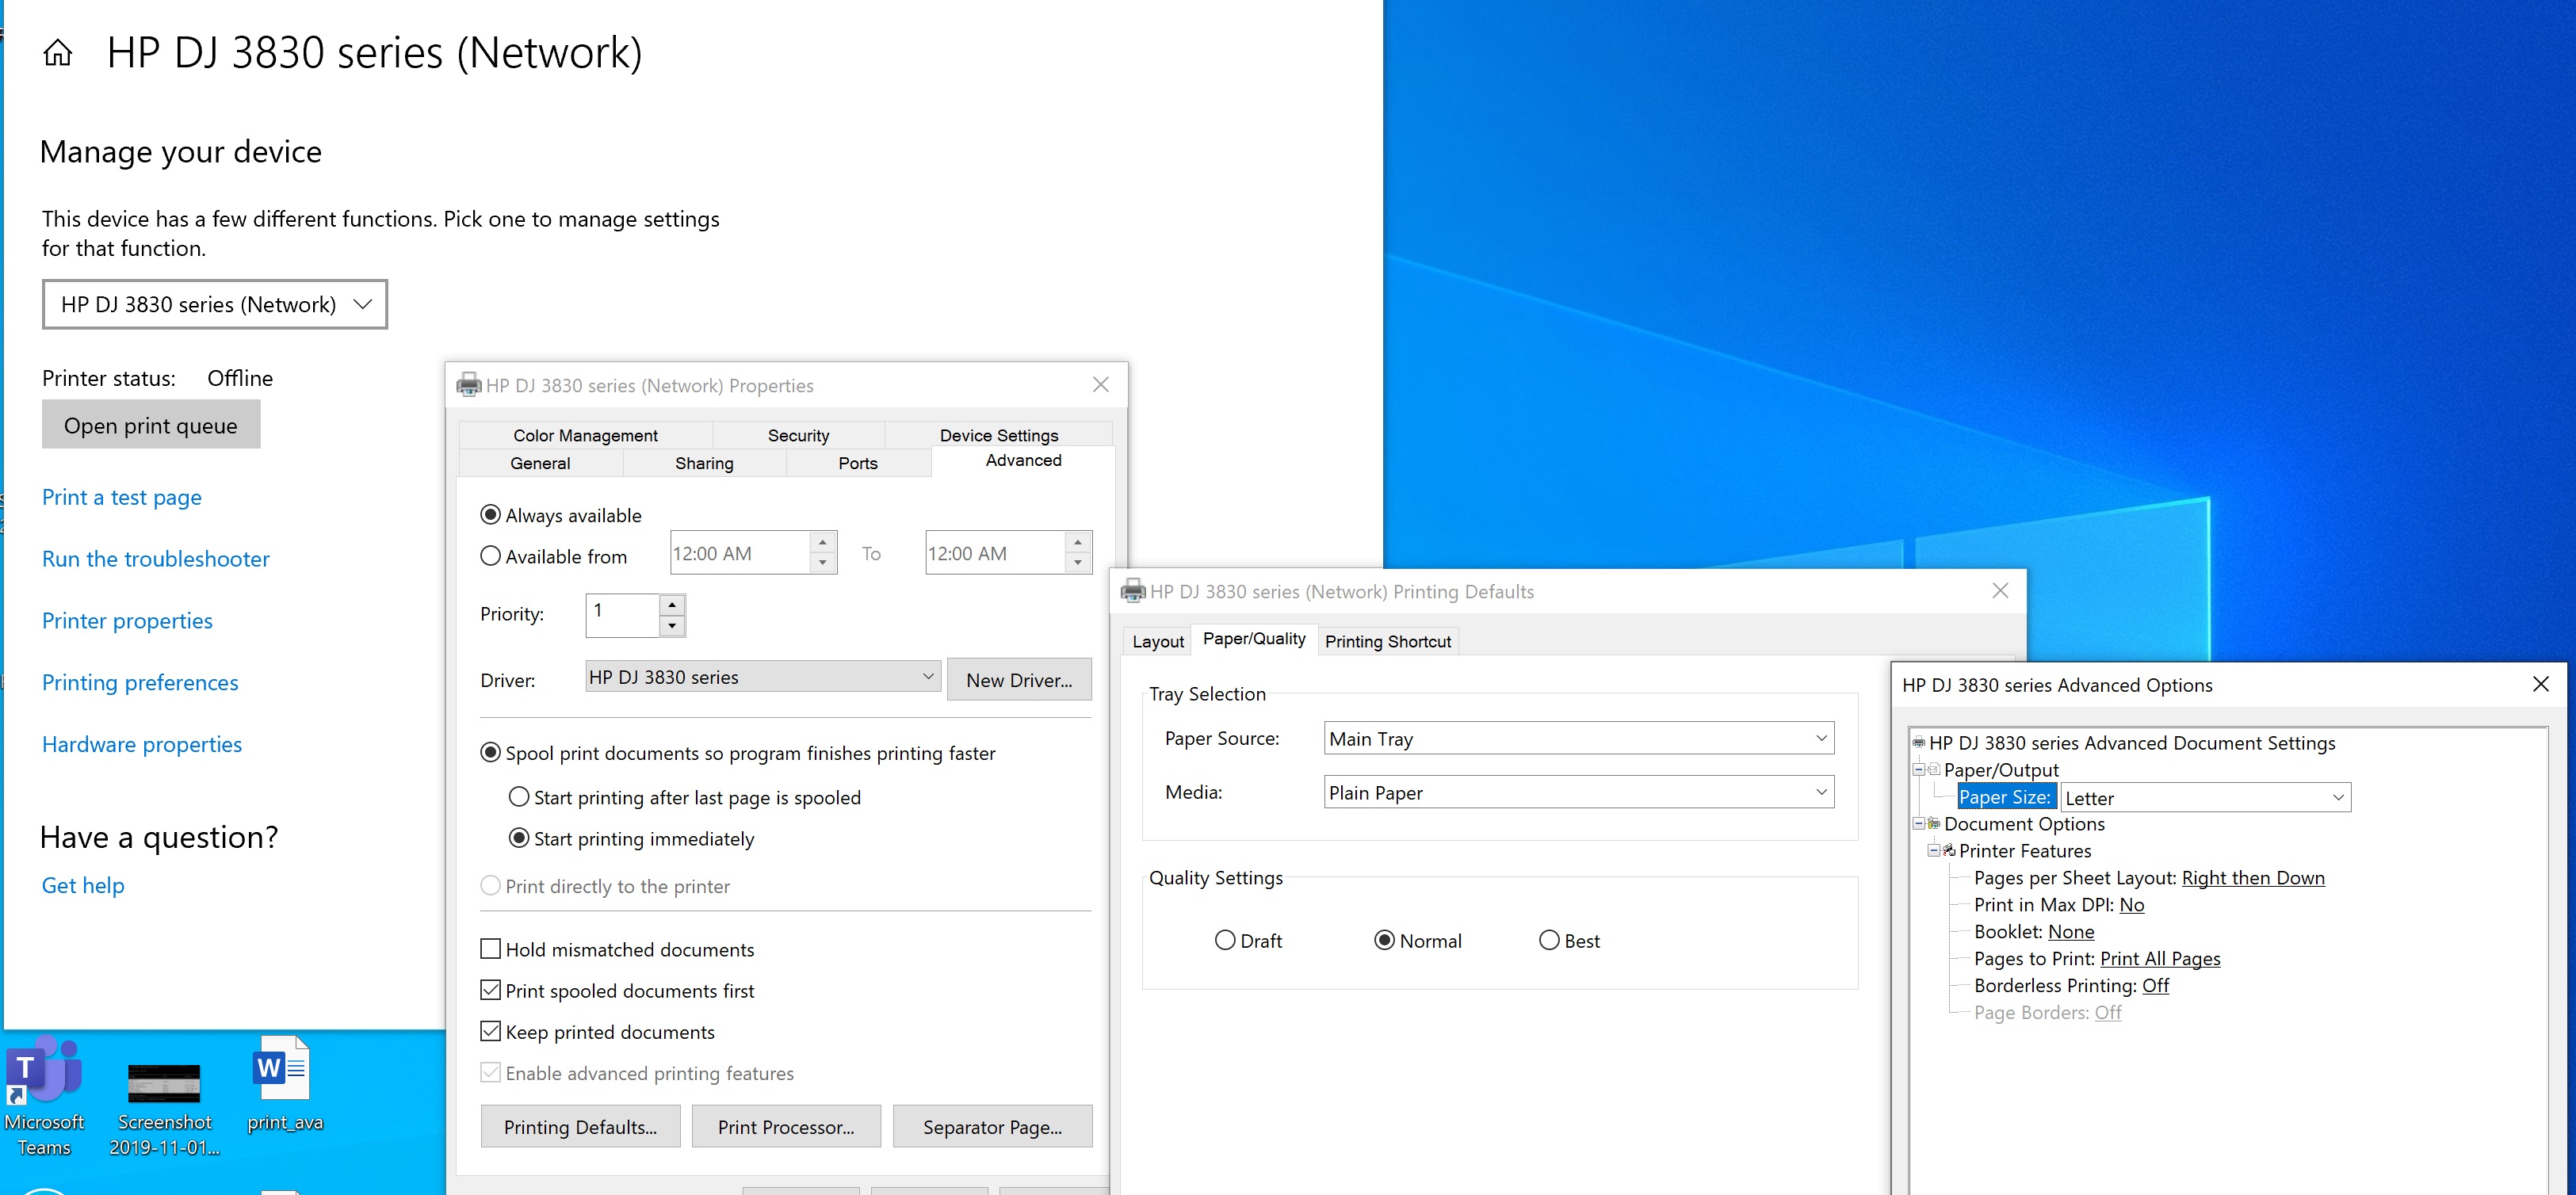Uncheck Keep printed documents
Screen dimensions: 2576x1195
pyautogui.click(x=491, y=1031)
